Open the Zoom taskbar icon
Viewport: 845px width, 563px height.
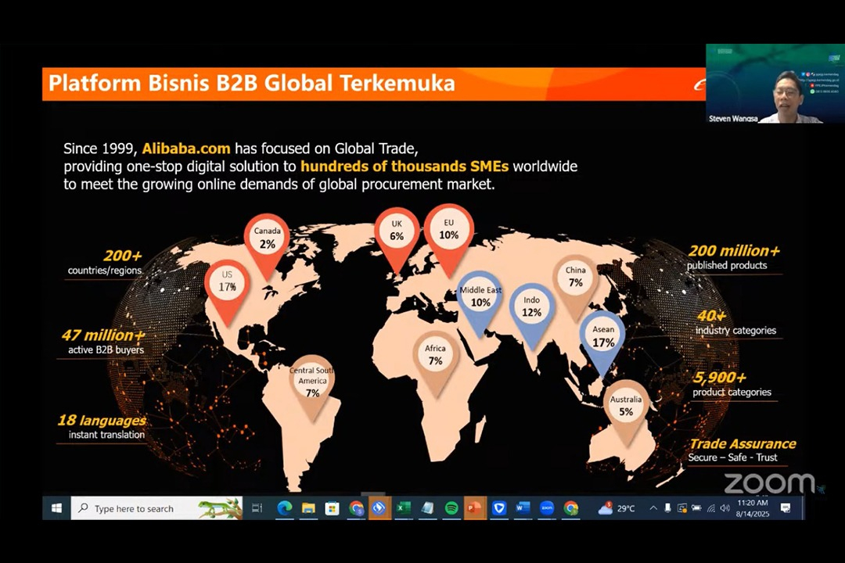(546, 508)
